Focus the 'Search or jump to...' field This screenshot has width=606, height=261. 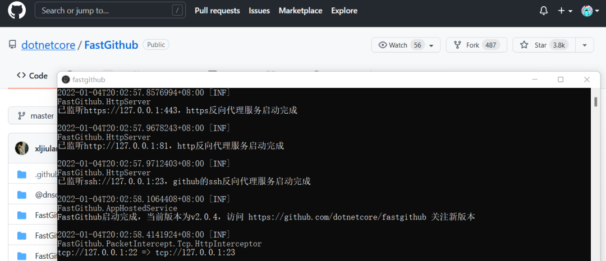point(110,11)
